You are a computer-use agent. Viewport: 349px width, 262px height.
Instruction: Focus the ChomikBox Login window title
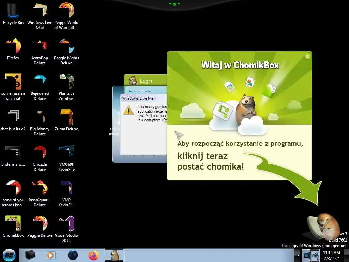tap(146, 81)
